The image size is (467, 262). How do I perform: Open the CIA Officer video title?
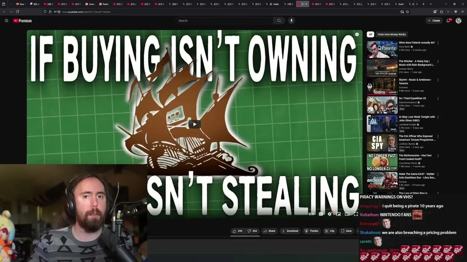click(417, 138)
